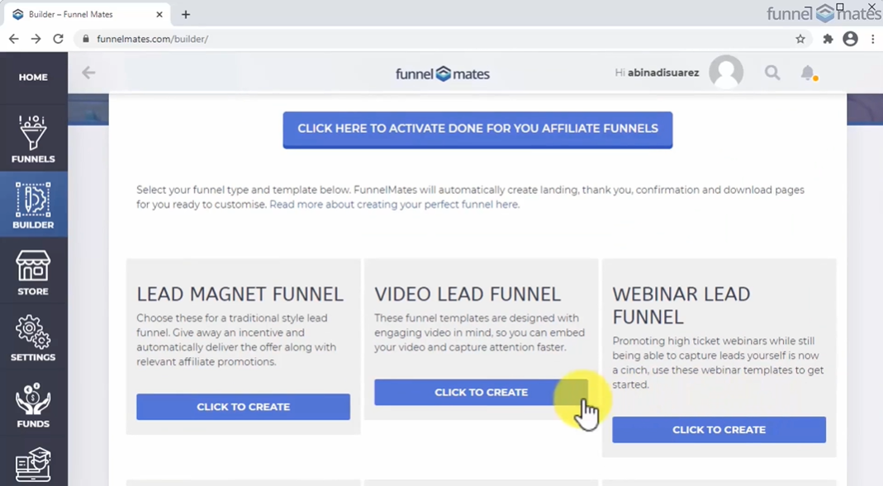This screenshot has height=486, width=883.
Task: Bookmark this page with star icon
Action: click(x=800, y=39)
